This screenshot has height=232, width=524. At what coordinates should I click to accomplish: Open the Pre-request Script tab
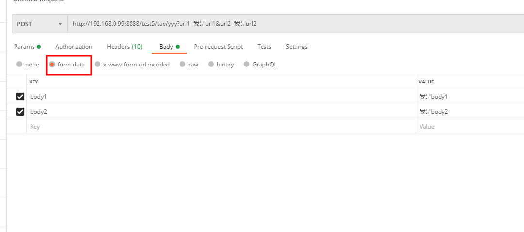(x=218, y=47)
